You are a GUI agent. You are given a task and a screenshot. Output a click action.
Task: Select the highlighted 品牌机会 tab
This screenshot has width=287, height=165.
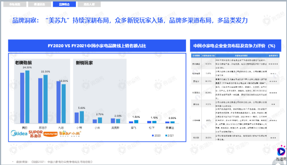click(64, 4)
